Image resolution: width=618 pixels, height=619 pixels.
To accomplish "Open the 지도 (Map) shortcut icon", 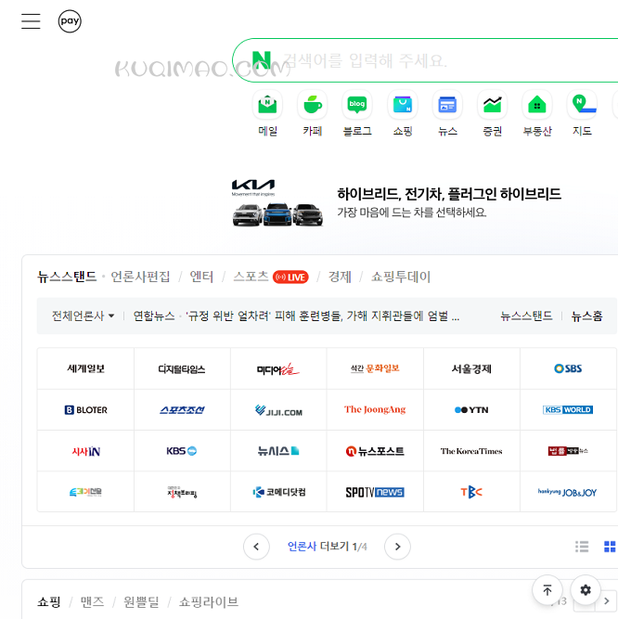I will (582, 105).
